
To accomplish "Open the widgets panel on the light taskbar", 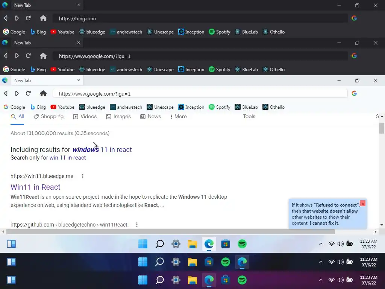I will [x=11, y=244].
